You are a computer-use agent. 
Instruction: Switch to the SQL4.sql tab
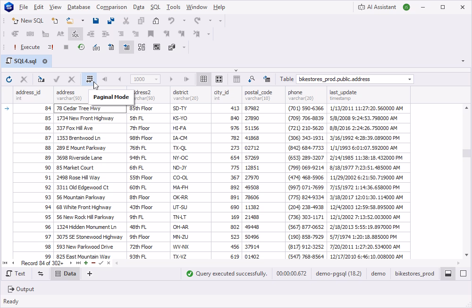(25, 61)
